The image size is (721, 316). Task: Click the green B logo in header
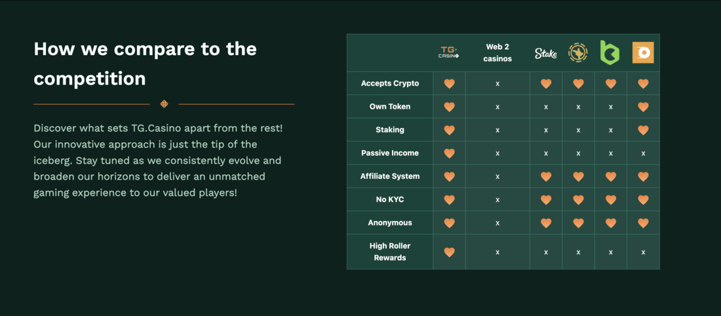click(610, 52)
